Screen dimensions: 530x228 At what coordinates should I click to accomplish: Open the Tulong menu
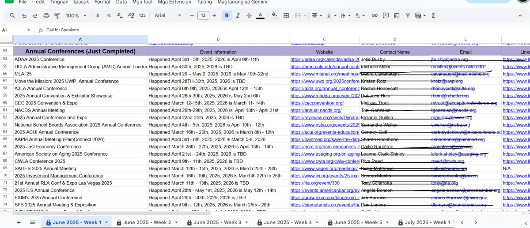click(x=204, y=2)
